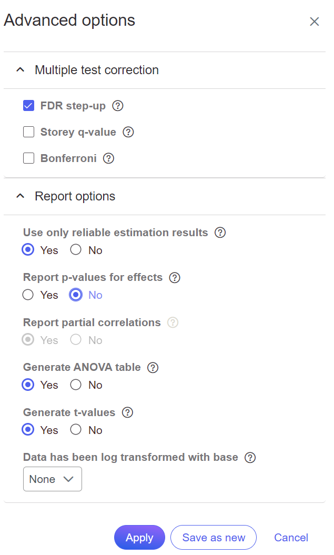The image size is (334, 555).
Task: Enable the Storey q-value checkbox
Action: [x=29, y=132]
